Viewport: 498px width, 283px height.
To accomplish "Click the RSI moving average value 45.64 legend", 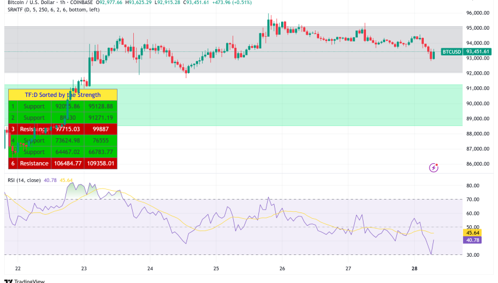I will pyautogui.click(x=66, y=180).
